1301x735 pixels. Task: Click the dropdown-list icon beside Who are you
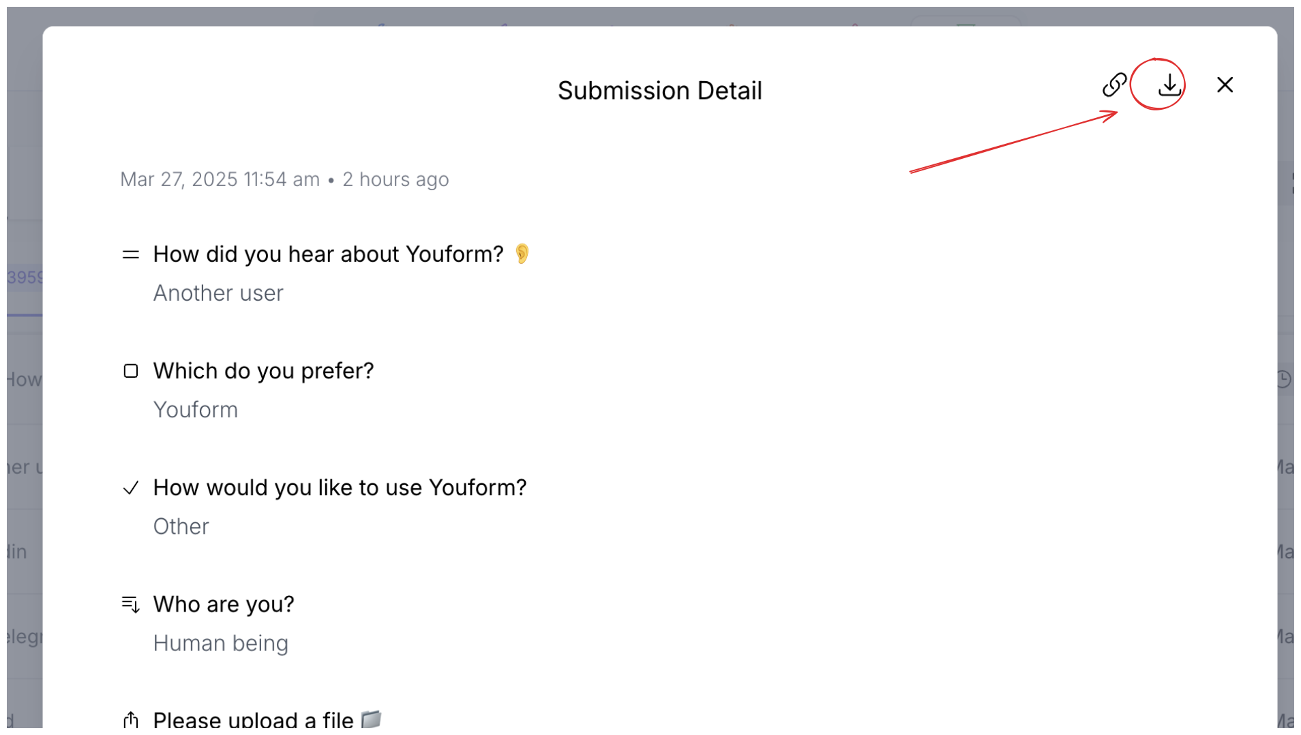[x=130, y=605]
